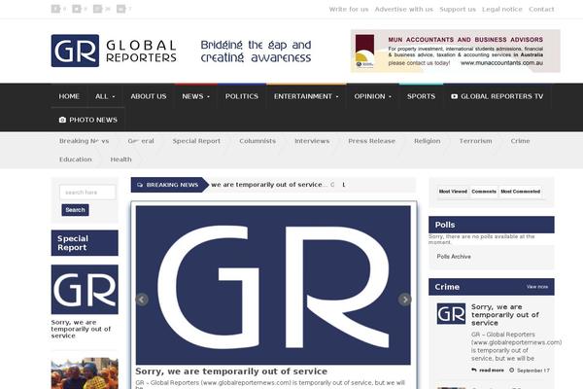Go to the previous slide with the left arrow
The height and width of the screenshot is (389, 583).
[x=142, y=300]
